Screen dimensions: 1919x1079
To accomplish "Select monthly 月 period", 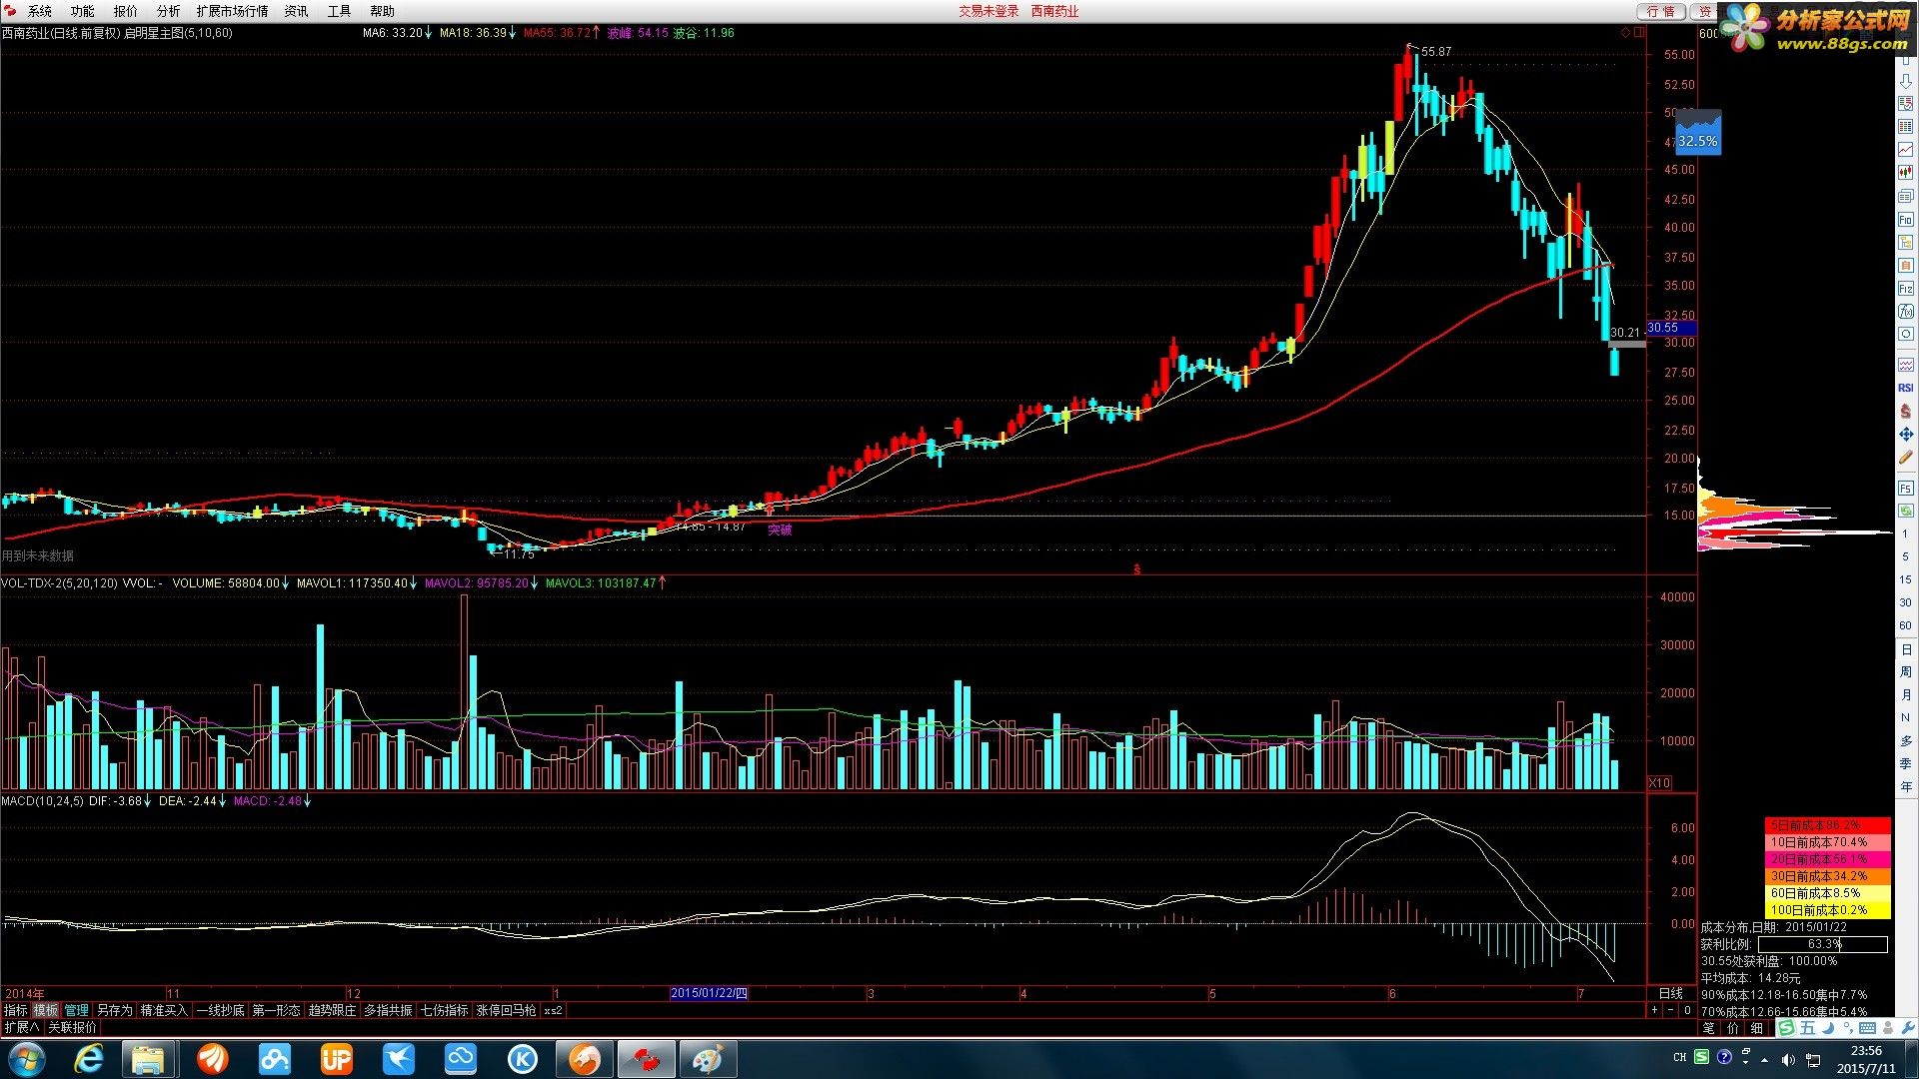I will (1905, 695).
